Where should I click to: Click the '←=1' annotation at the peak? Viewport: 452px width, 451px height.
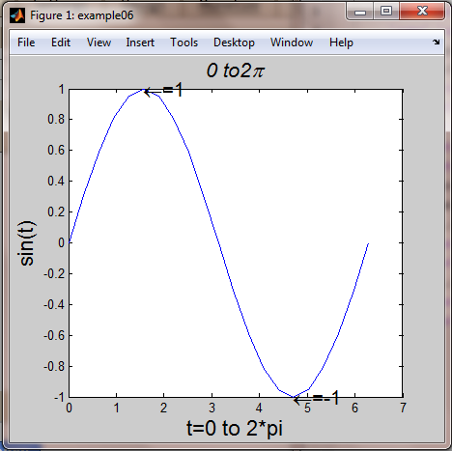click(163, 90)
